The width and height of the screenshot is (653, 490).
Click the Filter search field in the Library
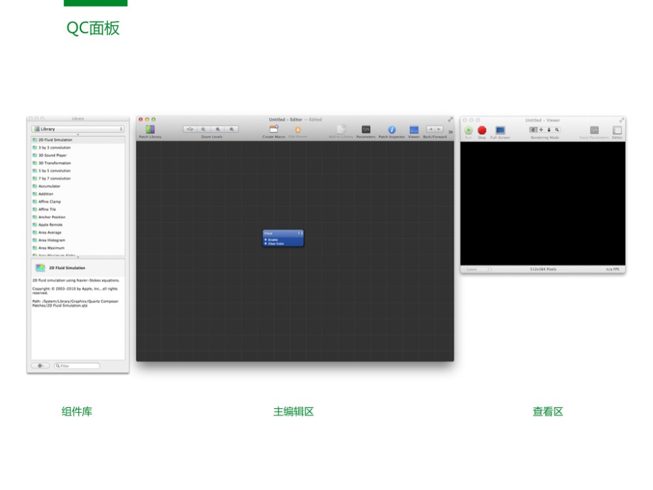click(78, 366)
